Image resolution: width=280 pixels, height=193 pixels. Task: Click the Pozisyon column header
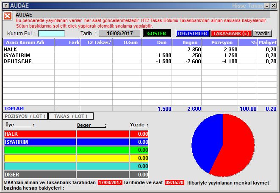(x=220, y=42)
